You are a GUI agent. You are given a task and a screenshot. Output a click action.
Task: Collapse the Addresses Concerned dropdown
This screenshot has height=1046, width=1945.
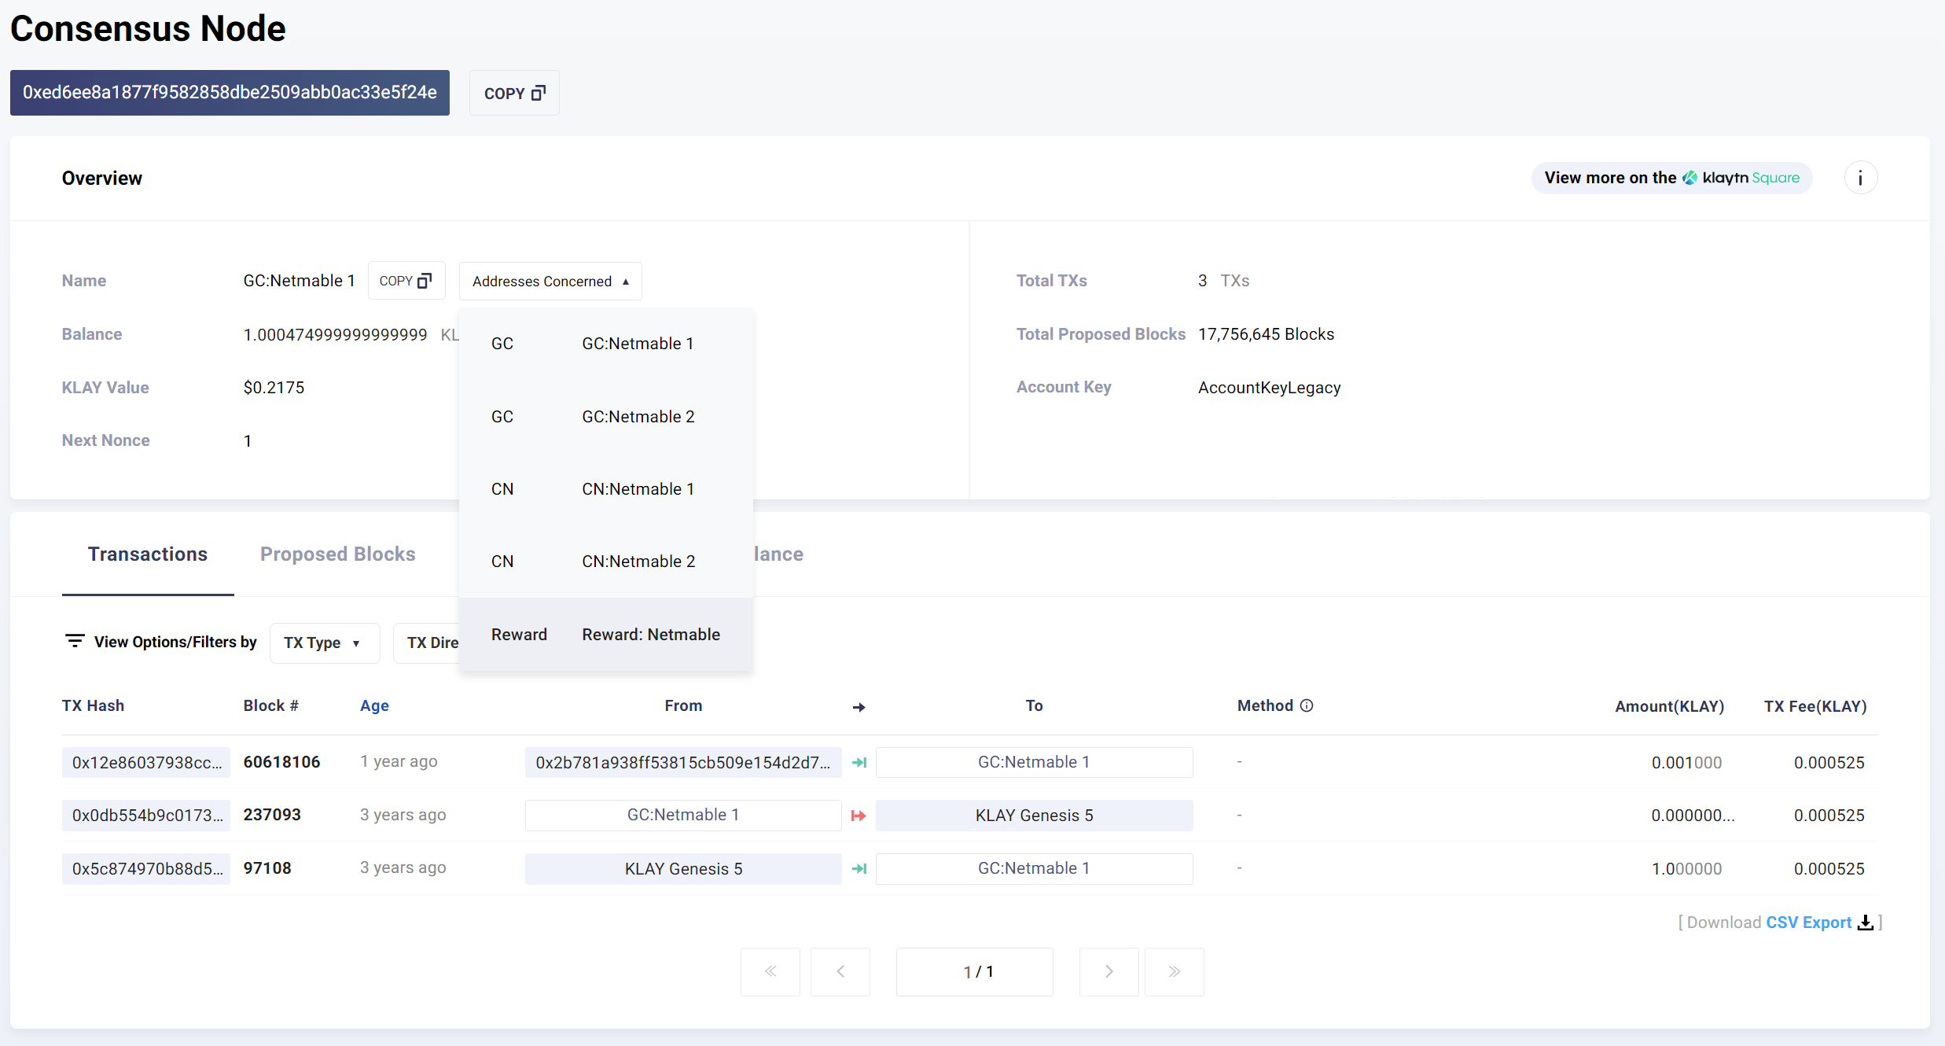click(550, 281)
